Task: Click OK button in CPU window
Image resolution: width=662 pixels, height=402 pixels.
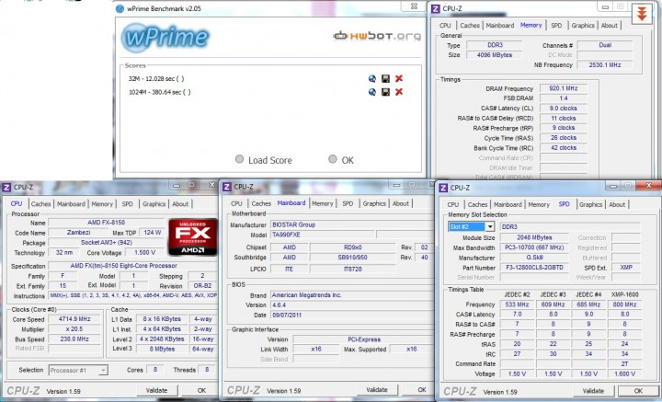Action: [201, 391]
